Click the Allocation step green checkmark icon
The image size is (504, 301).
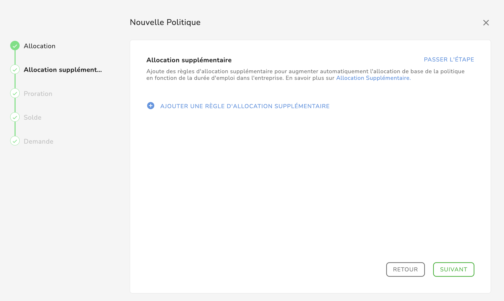tap(15, 46)
